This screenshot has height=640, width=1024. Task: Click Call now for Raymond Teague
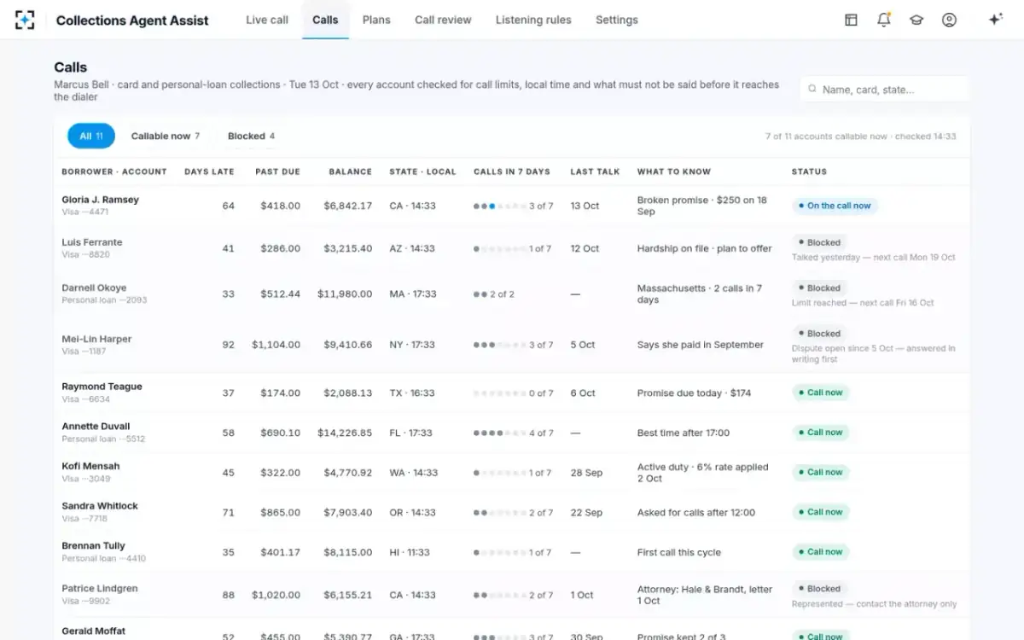pos(820,393)
